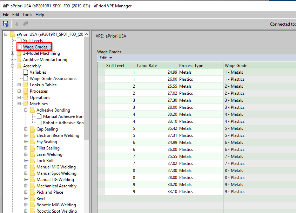Select Wage Grades in the tree
Image resolution: width=296 pixels, height=213 pixels.
tap(35, 47)
